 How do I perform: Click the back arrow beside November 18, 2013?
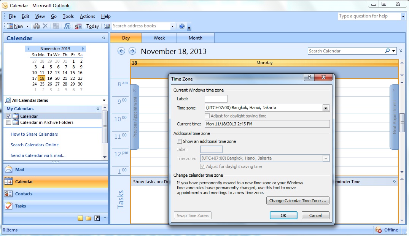[121, 51]
